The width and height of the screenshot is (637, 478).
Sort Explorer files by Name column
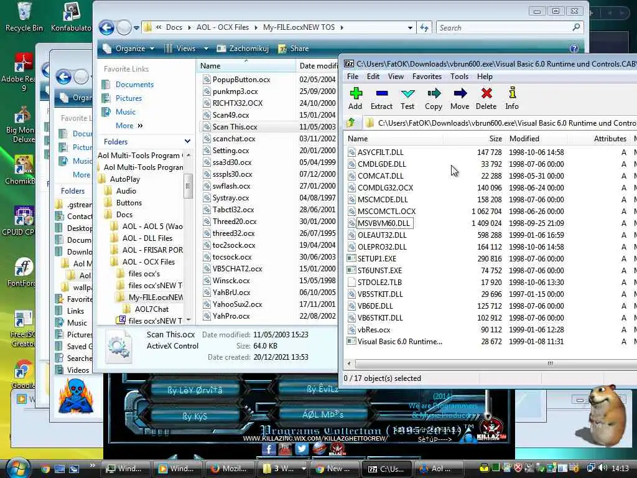coord(246,66)
